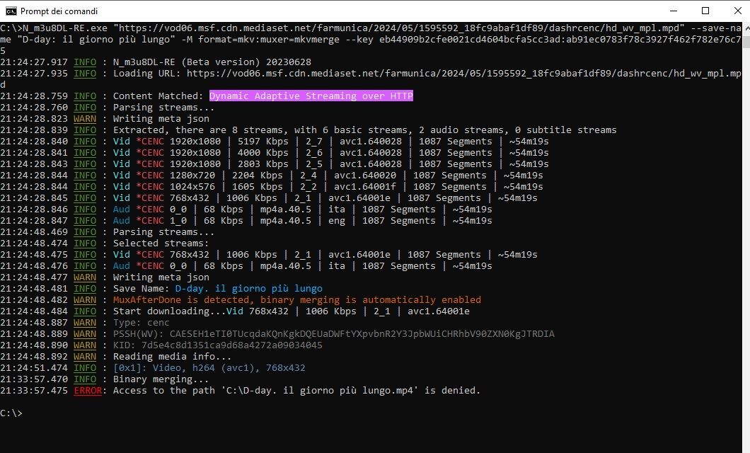The width and height of the screenshot is (750, 453).
Task: Click 'Start downloading...' line
Action: [x=292, y=311]
